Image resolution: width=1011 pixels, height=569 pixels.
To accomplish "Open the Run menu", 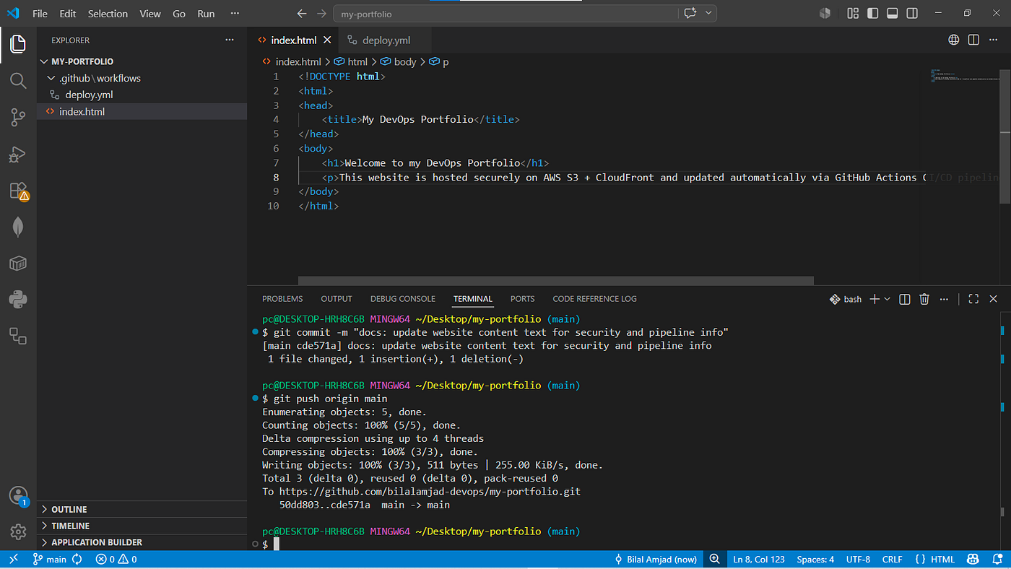I will (206, 14).
